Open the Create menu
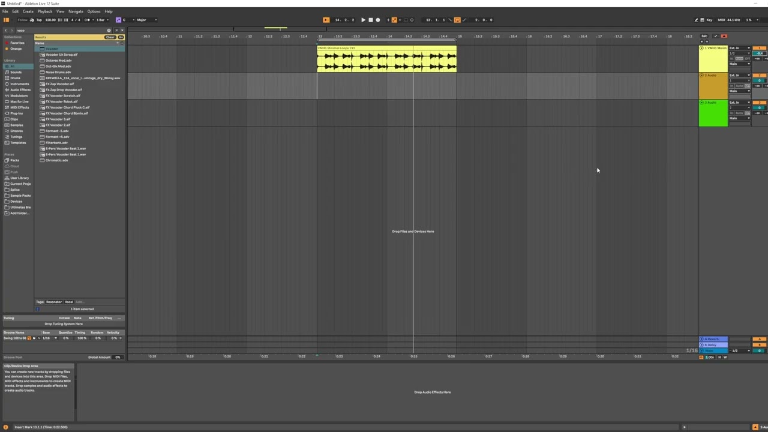Screen dimensions: 768x432 coord(28,11)
